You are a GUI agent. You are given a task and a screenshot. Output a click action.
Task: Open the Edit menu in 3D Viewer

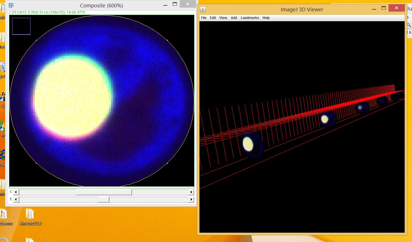click(x=213, y=18)
